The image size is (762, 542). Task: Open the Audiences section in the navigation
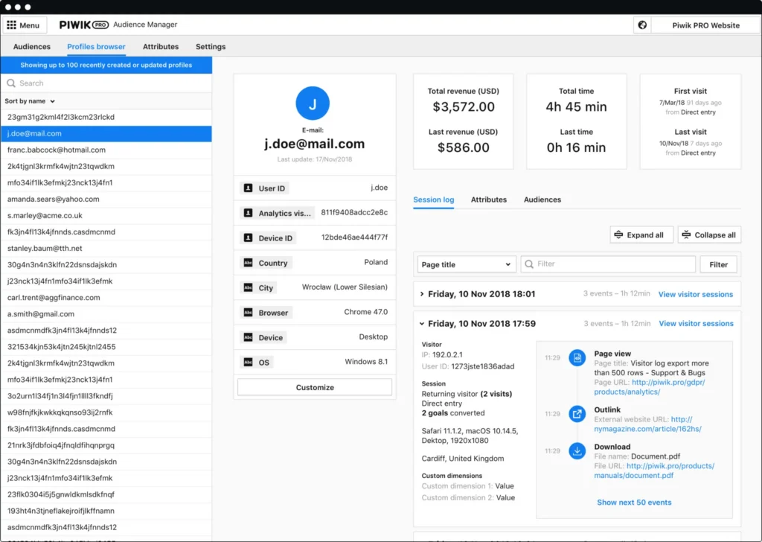[31, 46]
